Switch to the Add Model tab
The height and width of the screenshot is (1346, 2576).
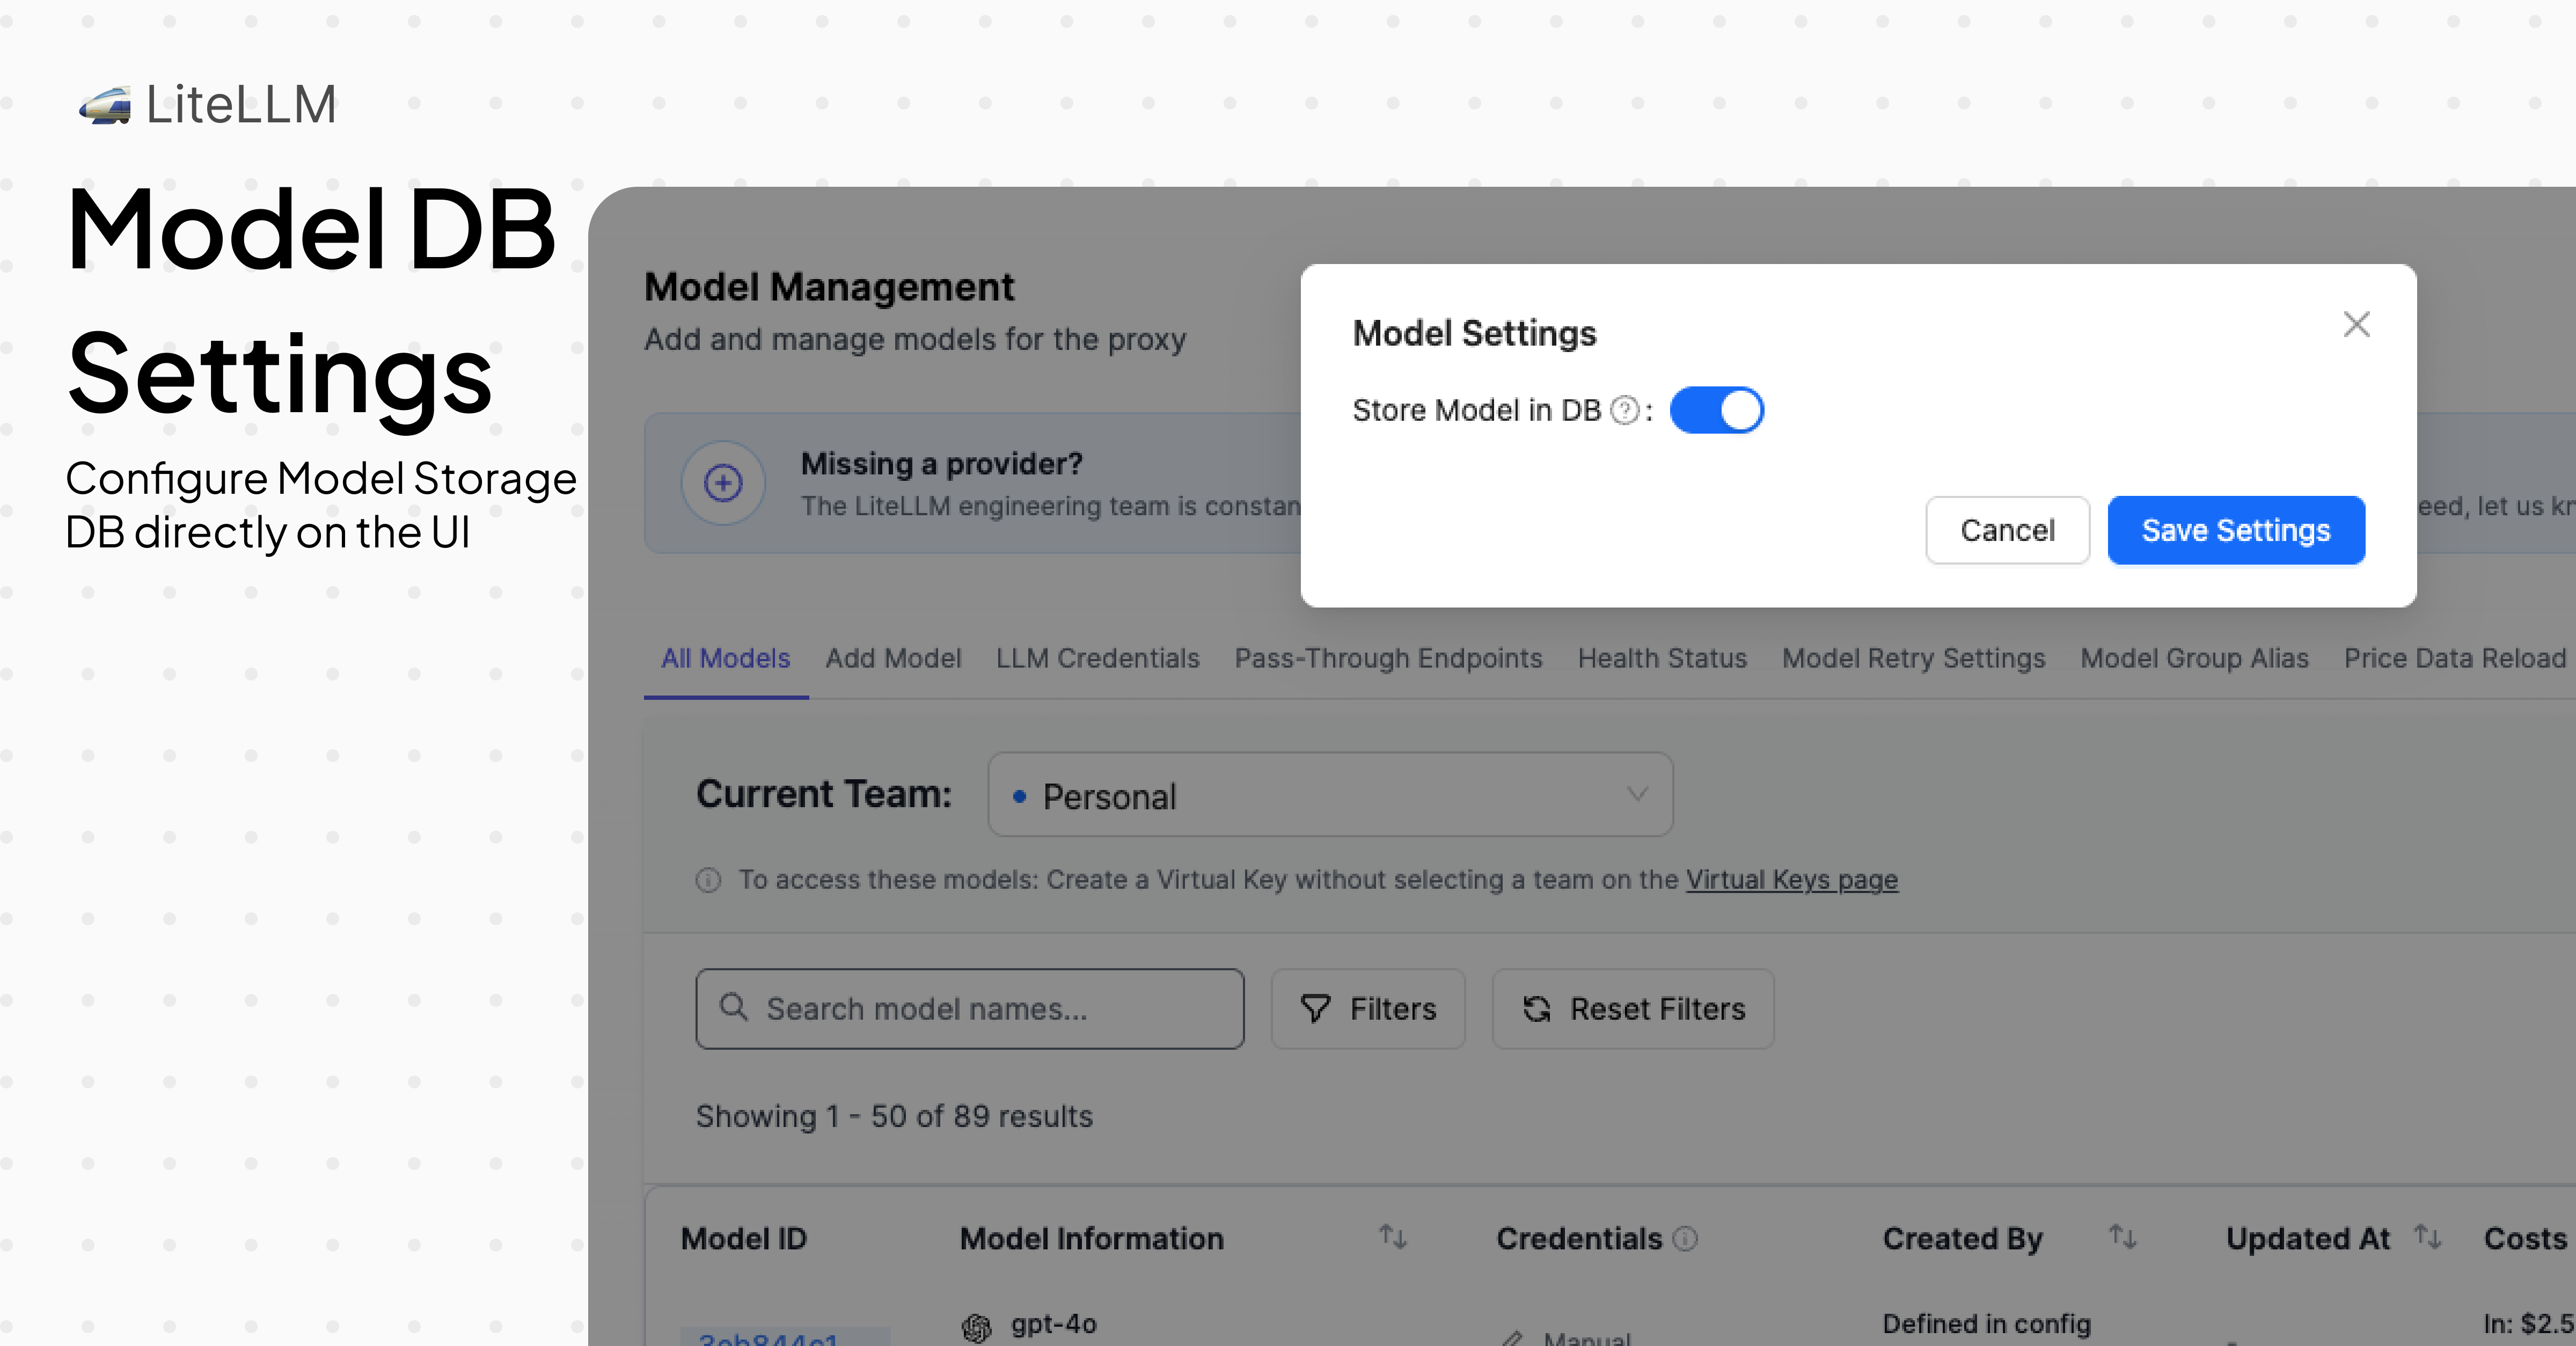pyautogui.click(x=893, y=658)
